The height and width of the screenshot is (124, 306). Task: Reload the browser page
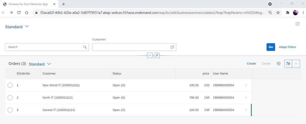pos(19,13)
